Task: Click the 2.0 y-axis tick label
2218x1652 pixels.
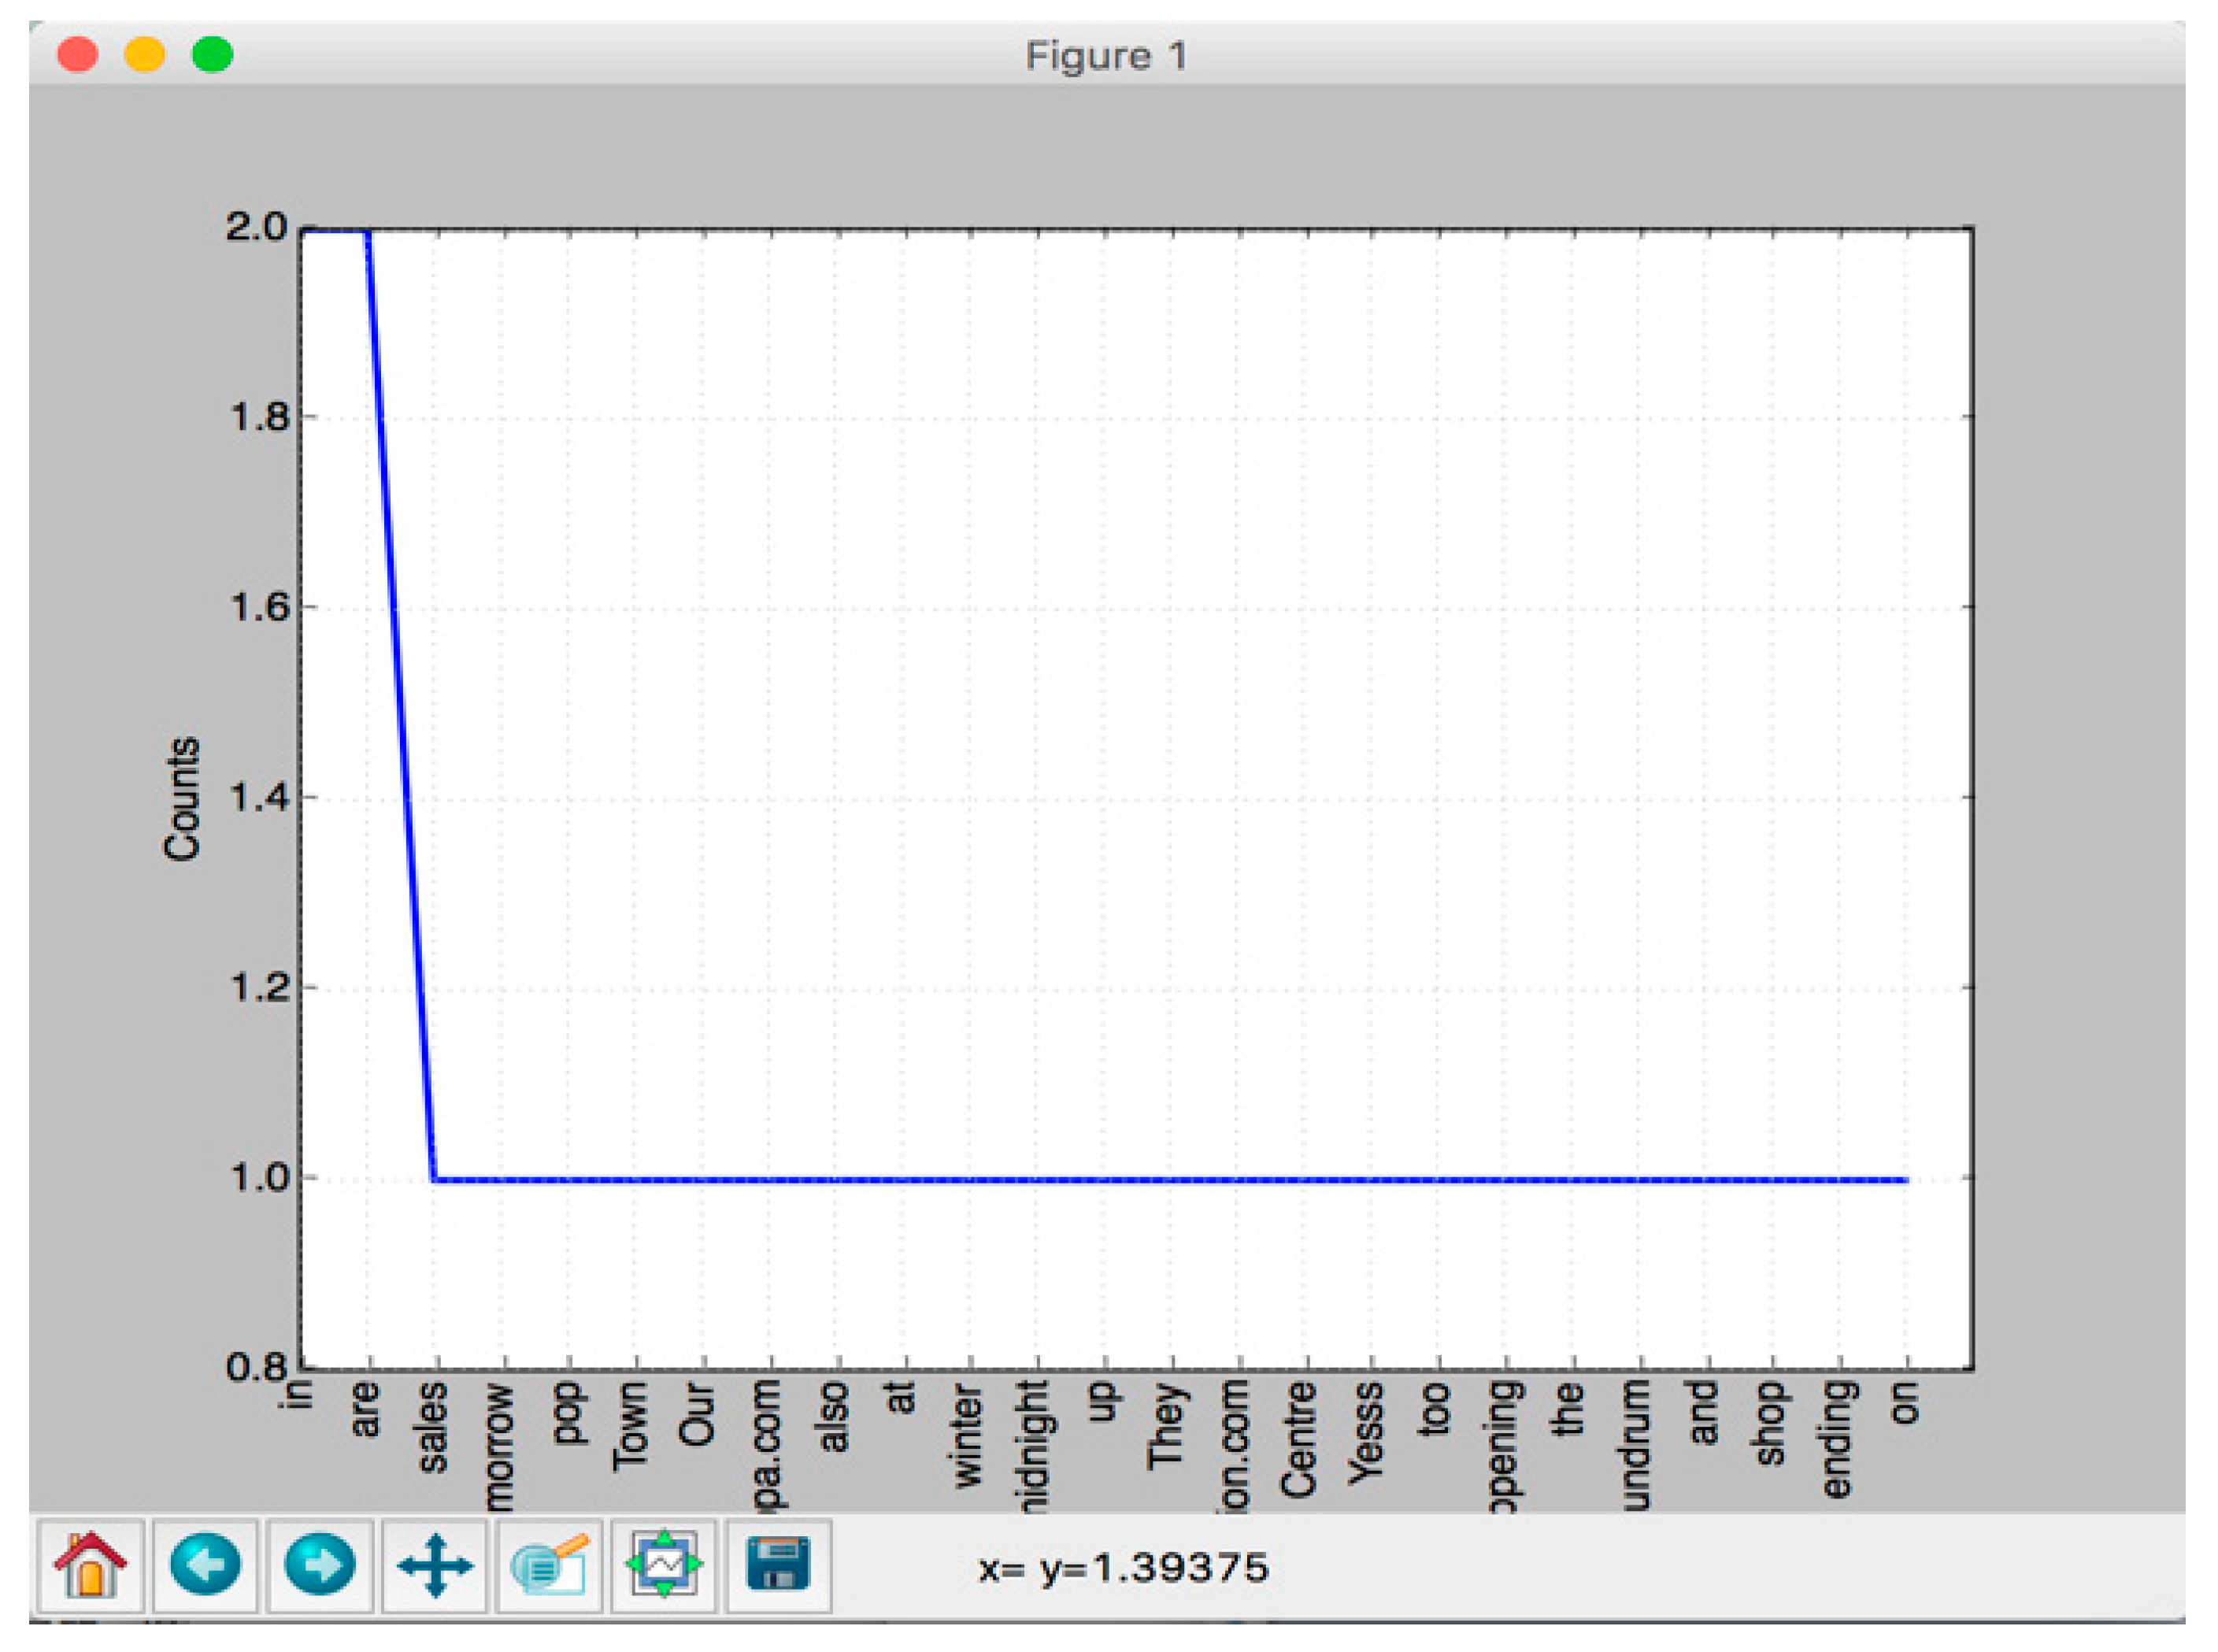Action: click(257, 227)
